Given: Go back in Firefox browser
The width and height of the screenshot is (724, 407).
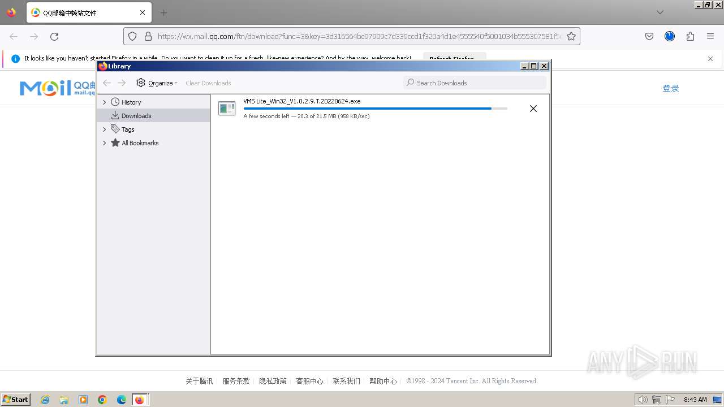Looking at the screenshot, I should 14,36.
